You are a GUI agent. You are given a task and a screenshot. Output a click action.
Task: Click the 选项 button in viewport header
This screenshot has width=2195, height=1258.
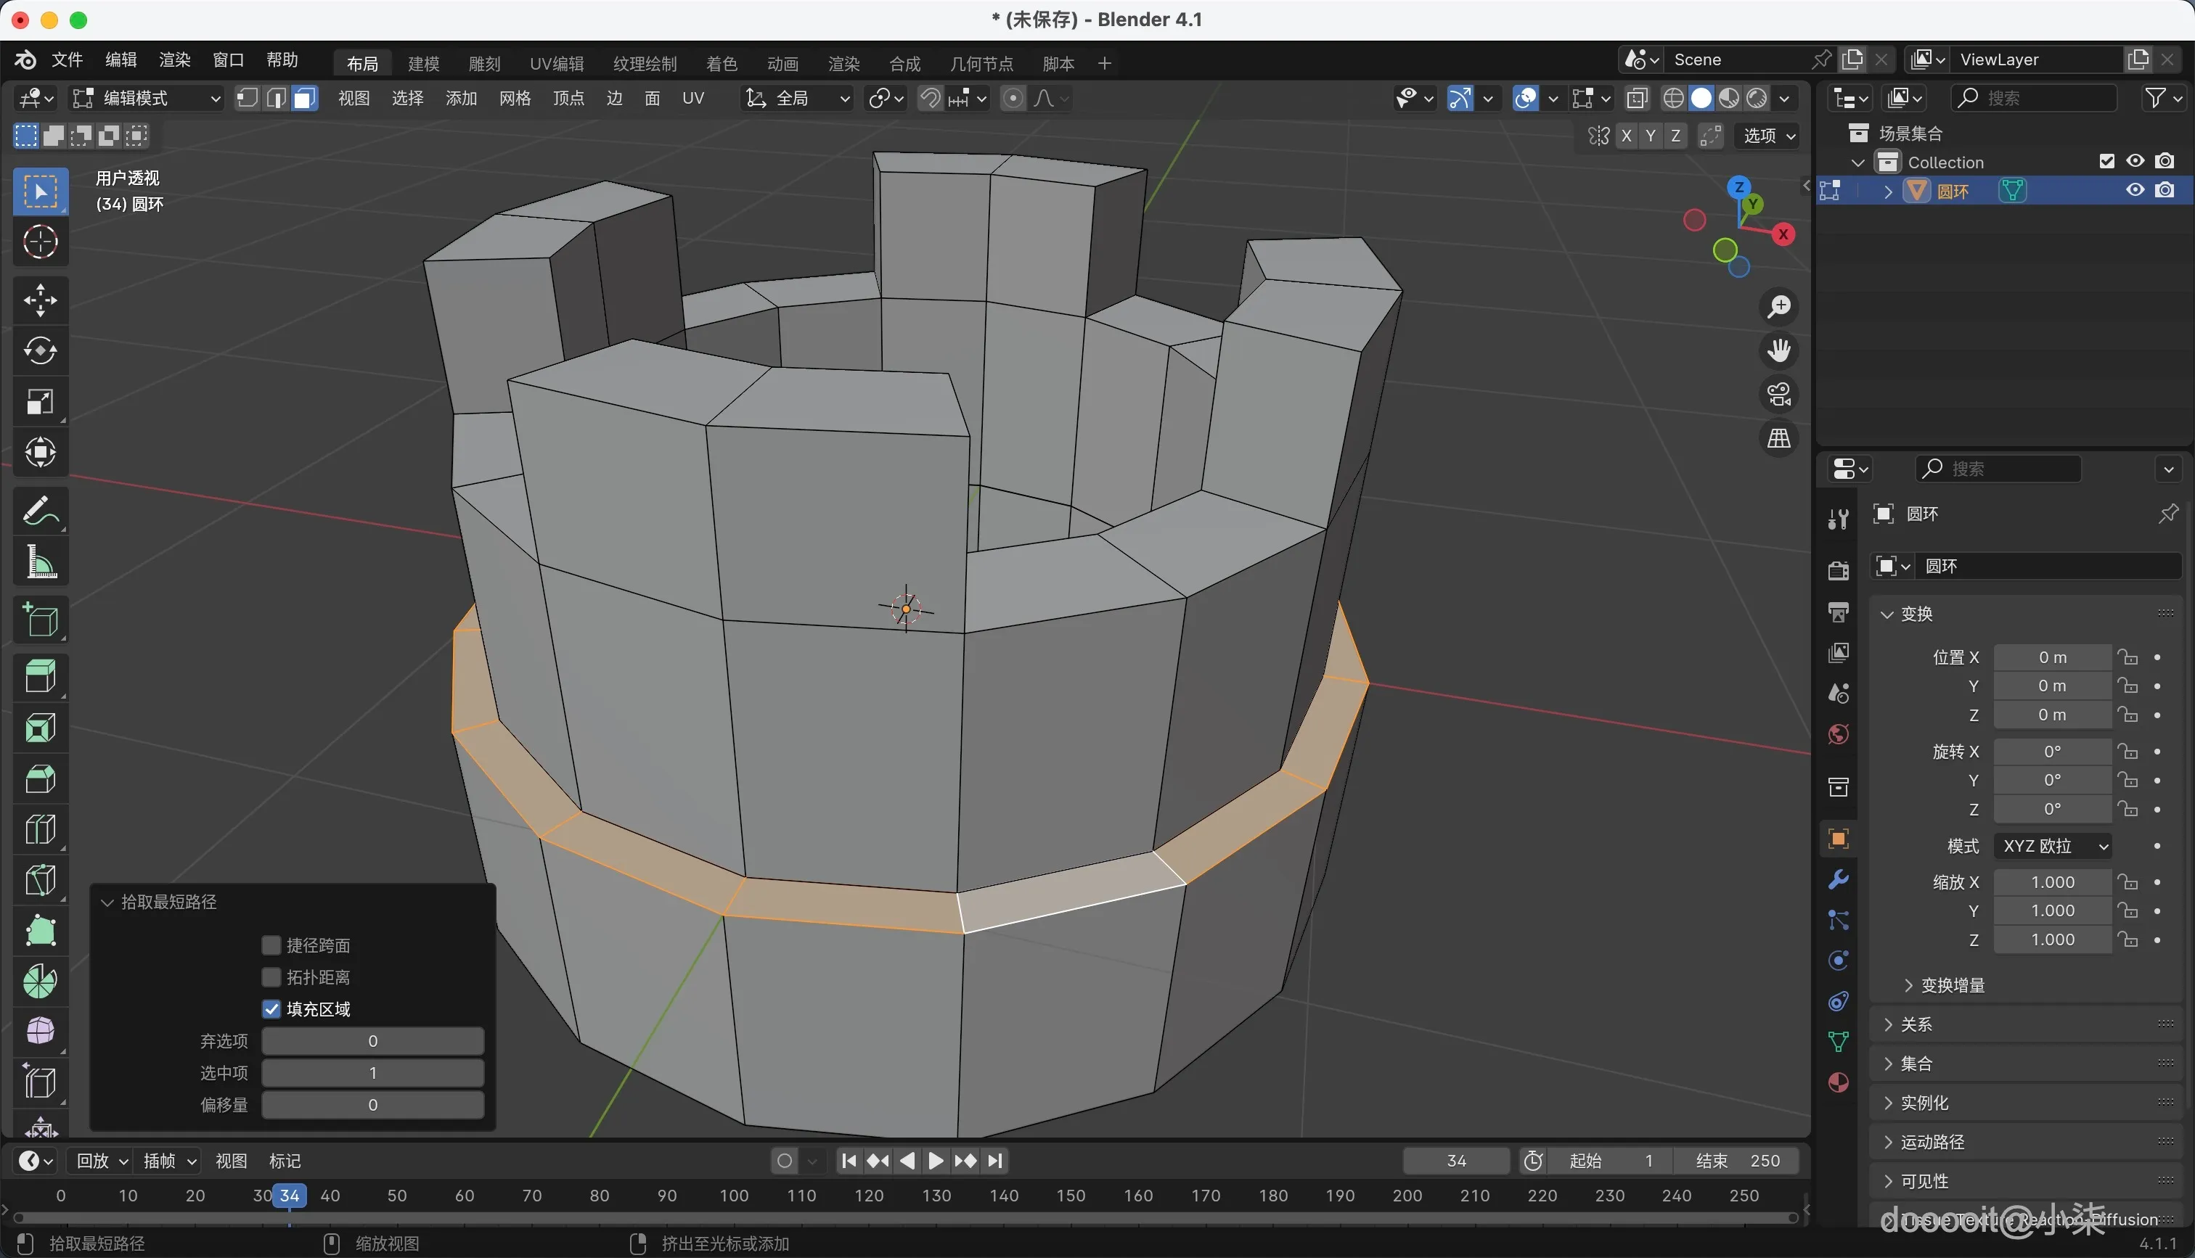click(x=1768, y=136)
